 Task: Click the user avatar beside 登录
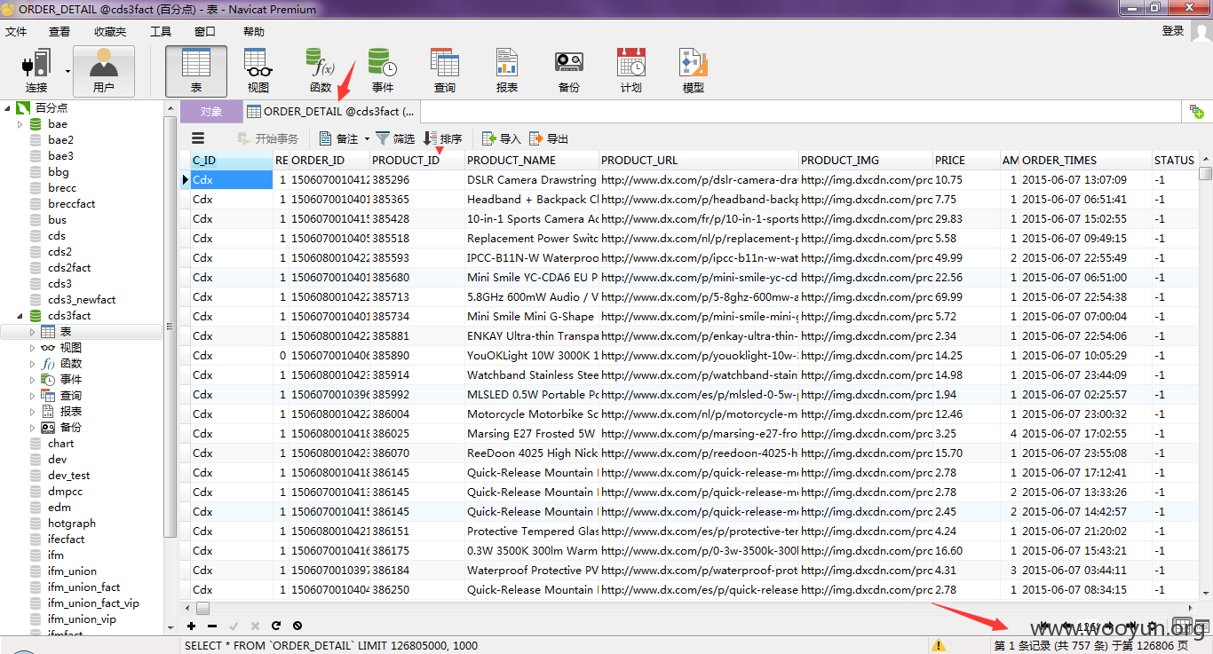tap(1201, 32)
